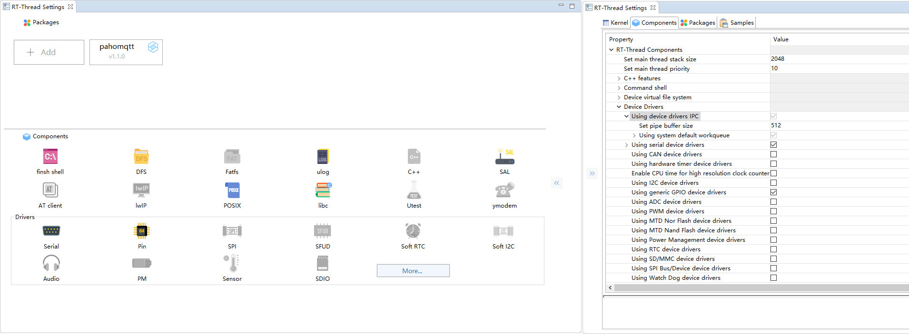Enable Using Watch Dog device drivers

coord(773,277)
